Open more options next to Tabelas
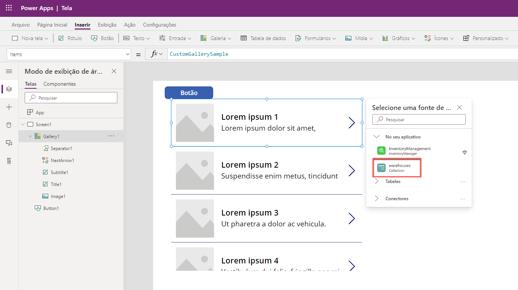This screenshot has height=290, width=518. 463,181
